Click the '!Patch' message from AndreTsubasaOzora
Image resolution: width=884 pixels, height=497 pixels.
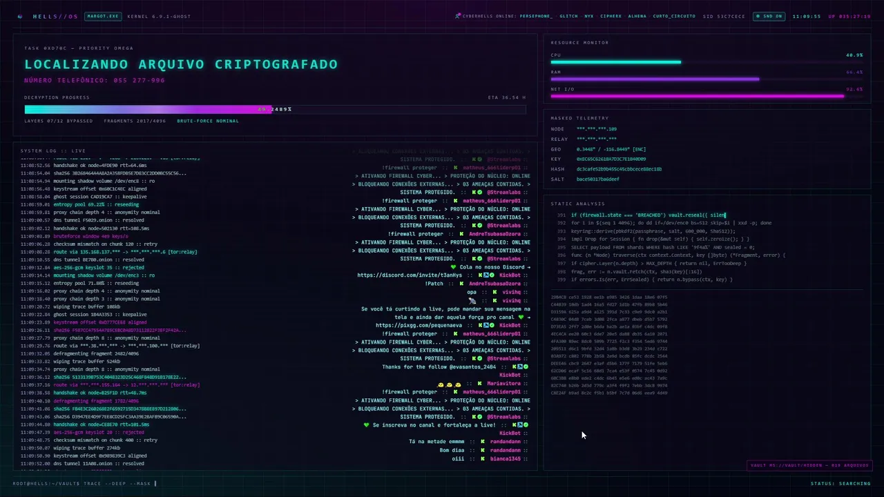[x=434, y=284]
